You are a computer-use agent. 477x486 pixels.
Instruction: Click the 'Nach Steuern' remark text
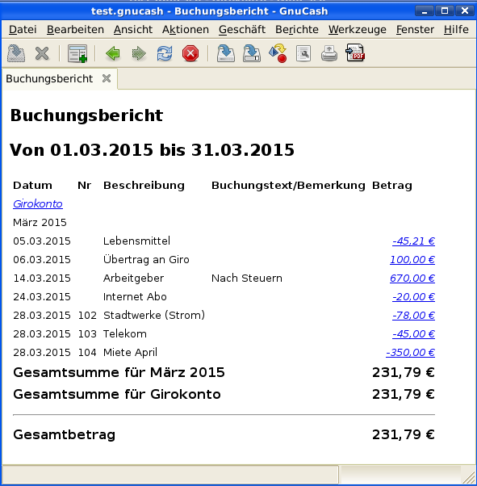247,278
